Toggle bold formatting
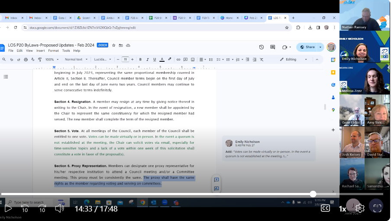 tap(140, 60)
